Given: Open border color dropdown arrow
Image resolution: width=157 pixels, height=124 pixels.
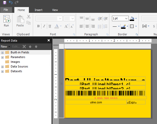Looking at the screenshot, I should 127,26.
